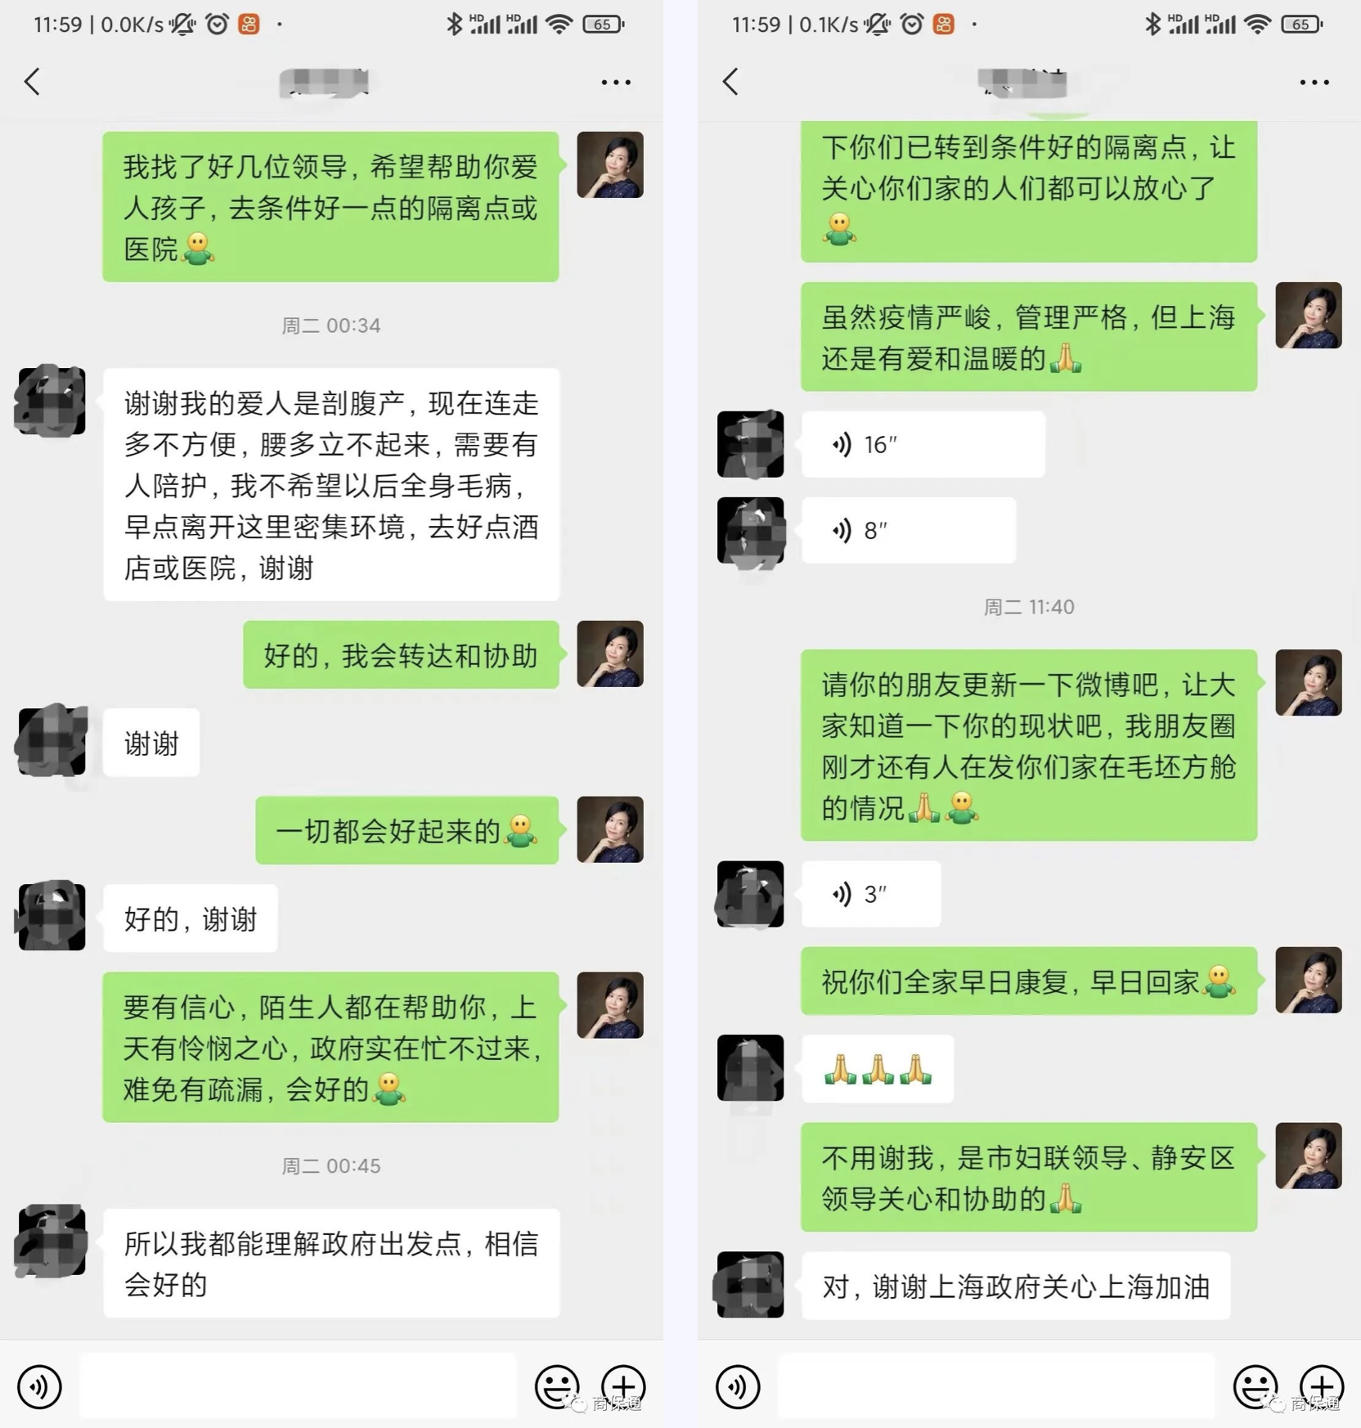The height and width of the screenshot is (1428, 1361).
Task: Play the 3-second voice message
Action: [871, 894]
